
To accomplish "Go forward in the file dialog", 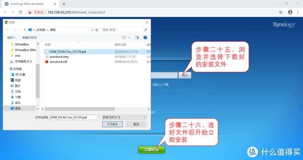I will pos(15,30).
